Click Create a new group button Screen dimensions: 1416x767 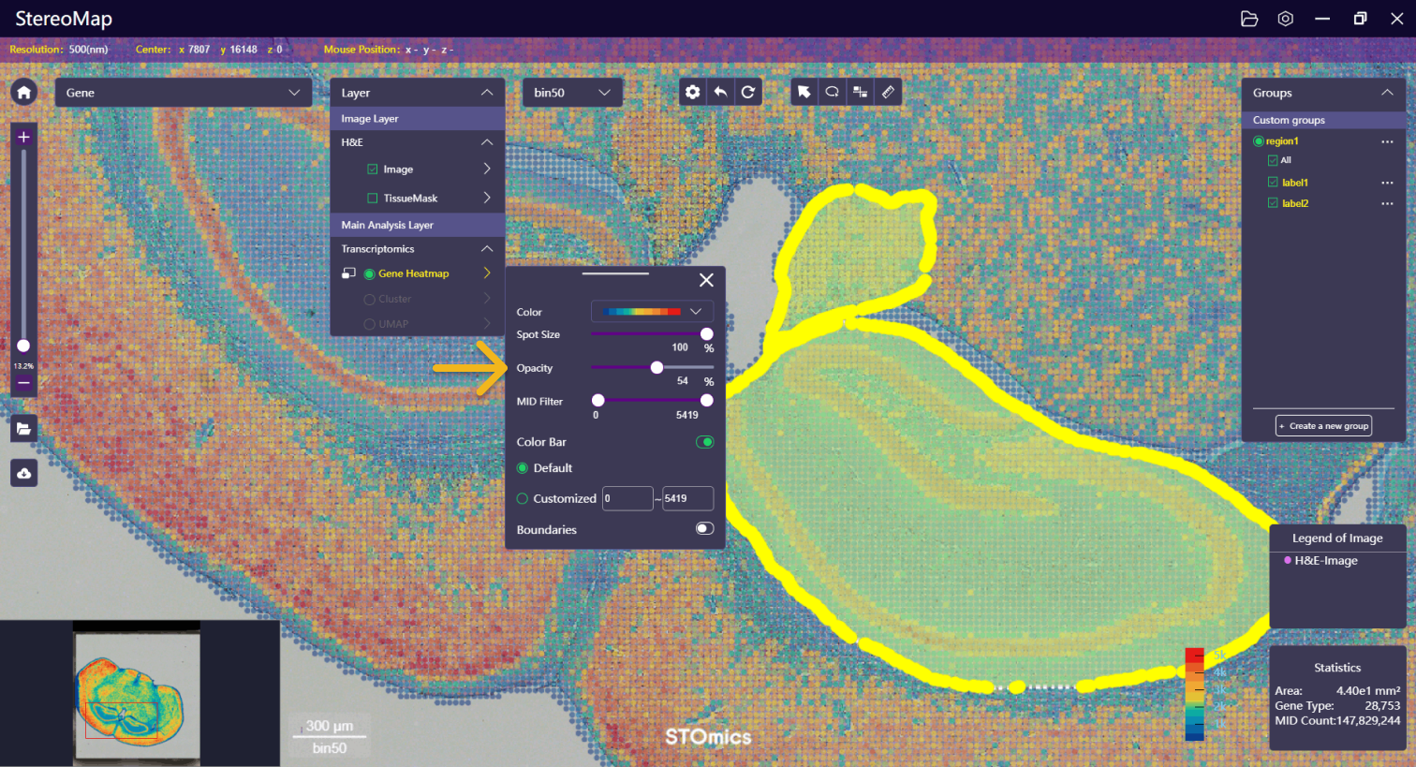coord(1323,426)
